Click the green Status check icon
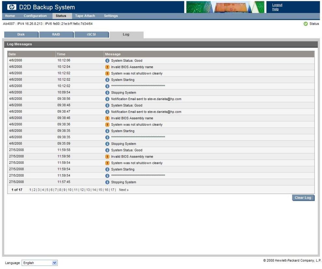Viewport: 322px width, 269px height. tap(305, 24)
